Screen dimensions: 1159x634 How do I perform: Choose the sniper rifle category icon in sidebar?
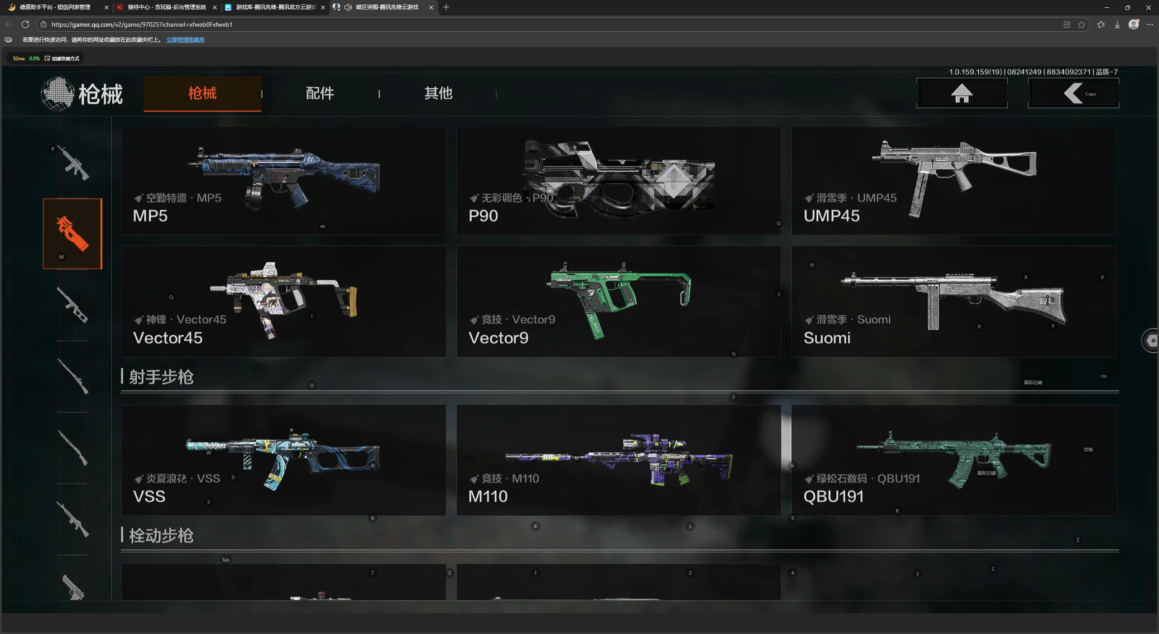pos(72,376)
